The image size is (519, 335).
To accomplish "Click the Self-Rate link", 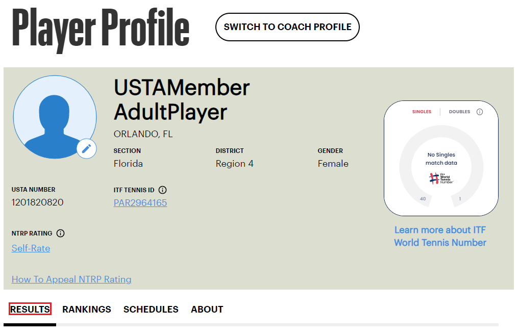I will click(31, 248).
